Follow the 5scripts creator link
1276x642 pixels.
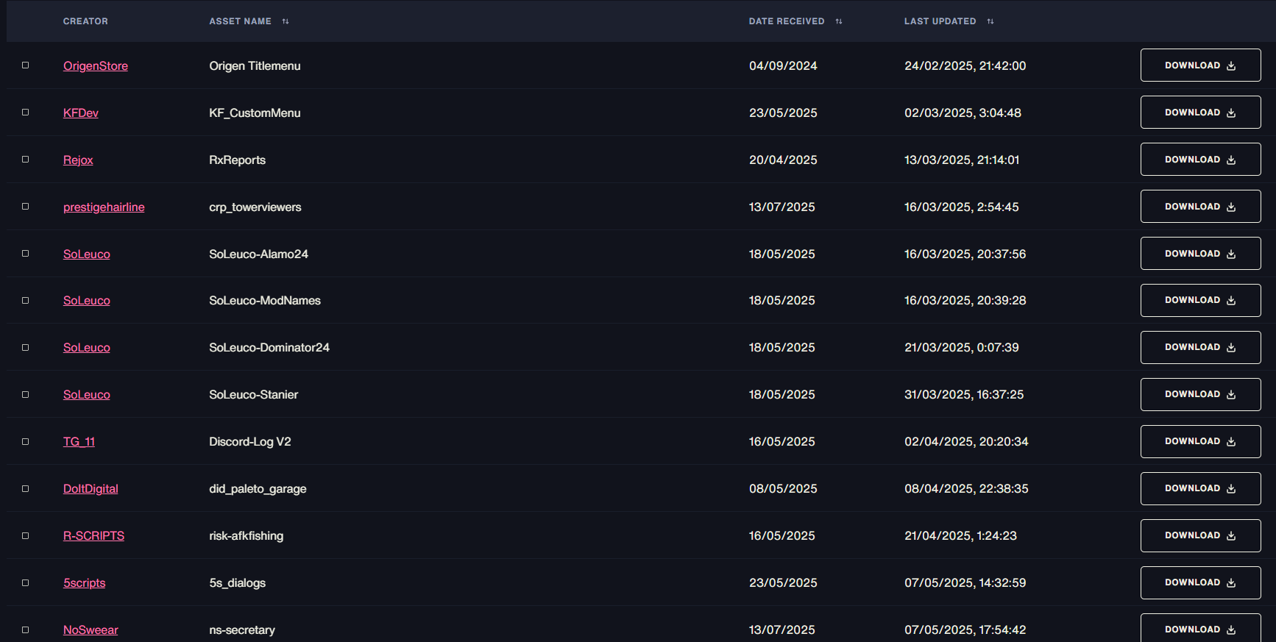(x=85, y=583)
